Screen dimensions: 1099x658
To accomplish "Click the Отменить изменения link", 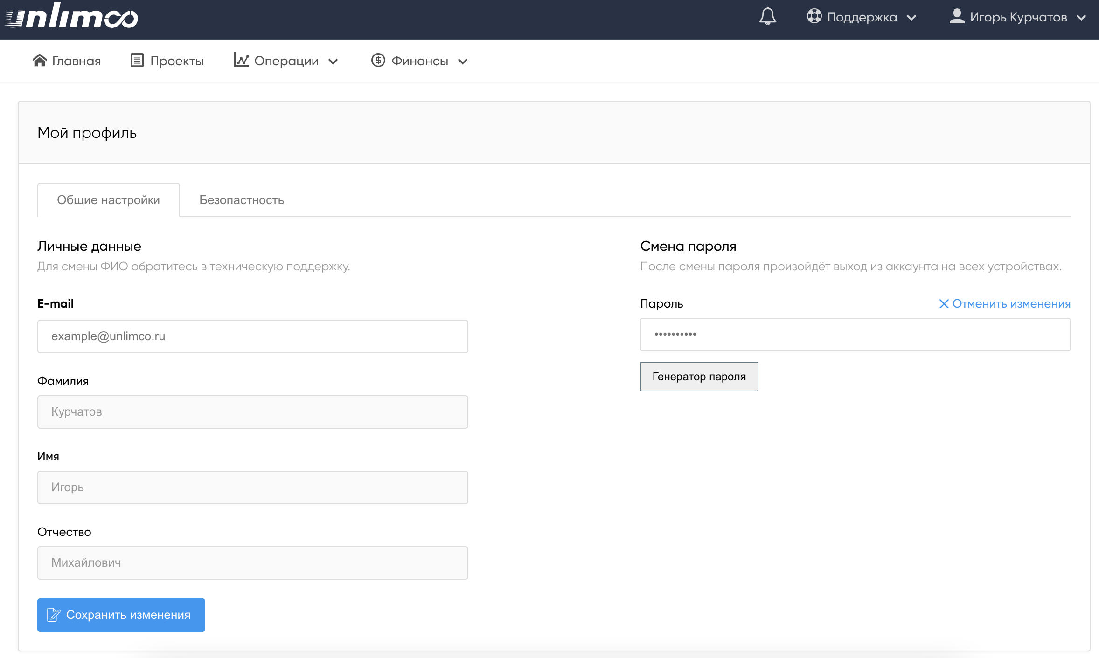I will pyautogui.click(x=1011, y=304).
